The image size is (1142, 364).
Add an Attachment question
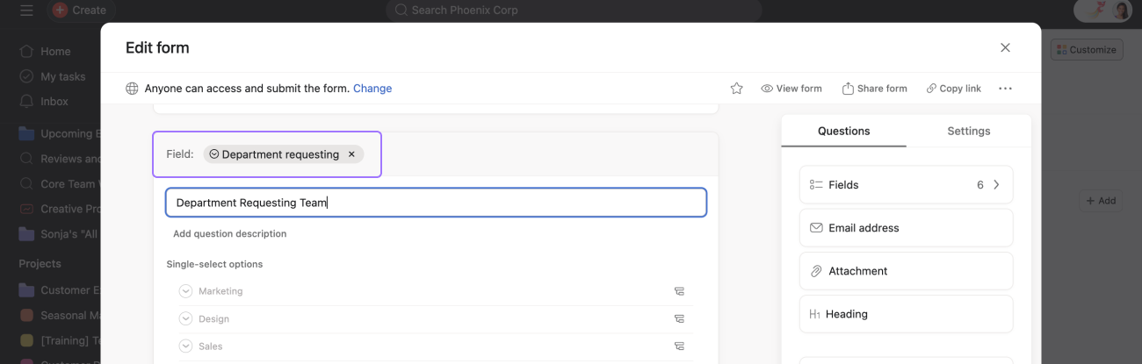click(x=906, y=271)
